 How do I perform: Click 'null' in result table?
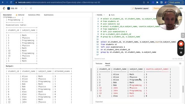pos(132,96)
